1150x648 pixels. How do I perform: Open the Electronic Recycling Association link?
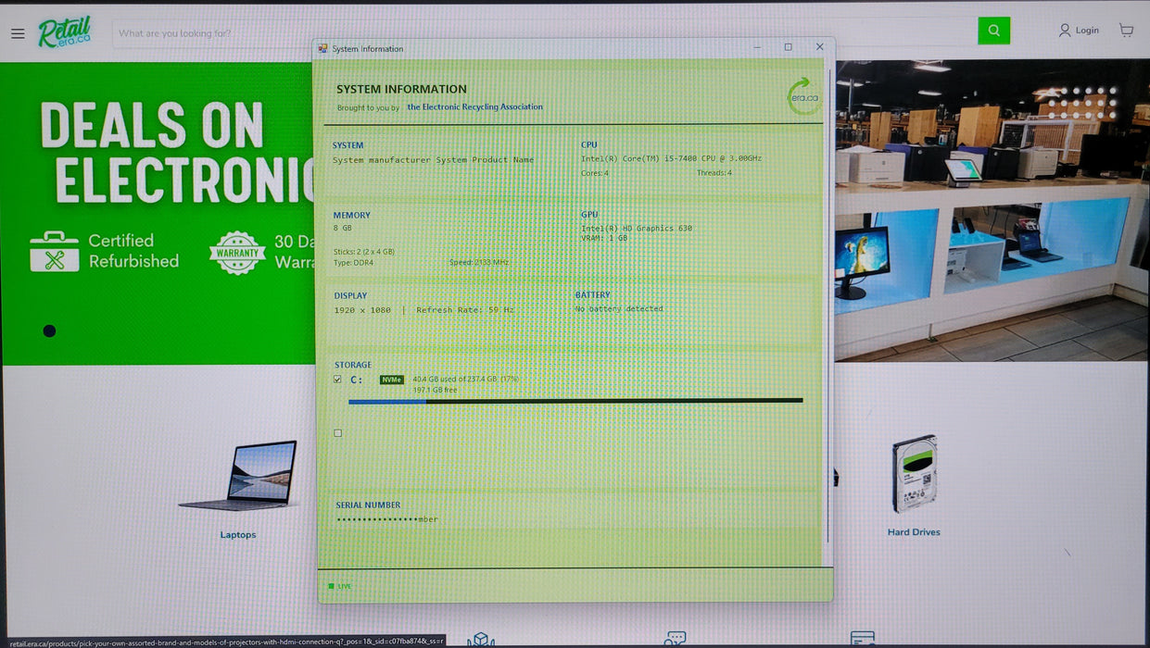pyautogui.click(x=475, y=107)
